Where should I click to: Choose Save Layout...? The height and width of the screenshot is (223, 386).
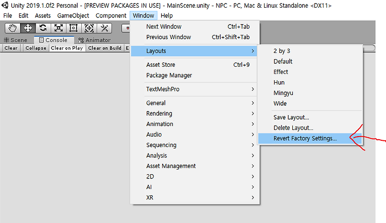[x=310, y=117]
